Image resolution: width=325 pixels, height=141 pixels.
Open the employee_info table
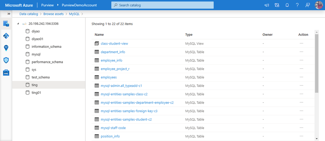click(111, 60)
